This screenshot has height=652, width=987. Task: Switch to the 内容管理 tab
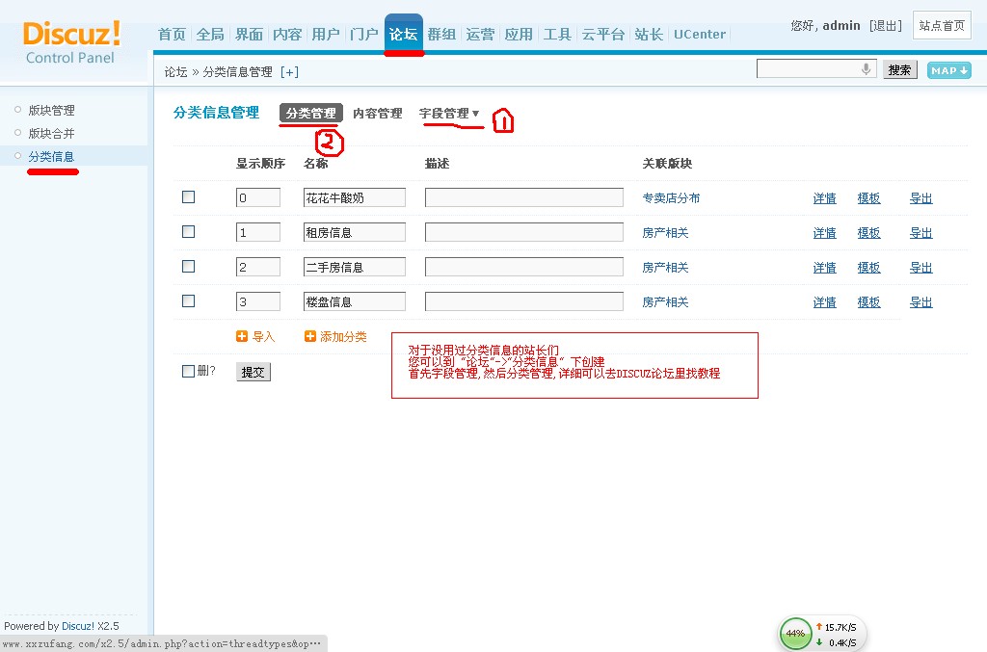click(377, 114)
